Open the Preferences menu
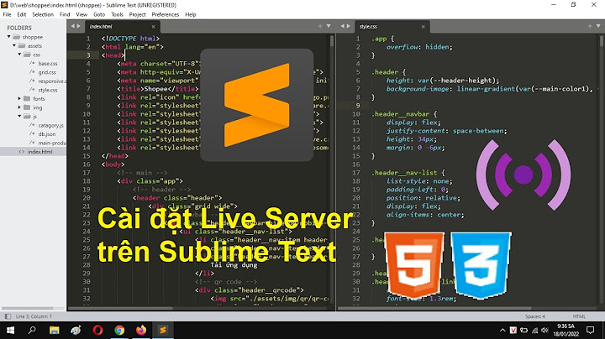605x339 pixels. [166, 14]
